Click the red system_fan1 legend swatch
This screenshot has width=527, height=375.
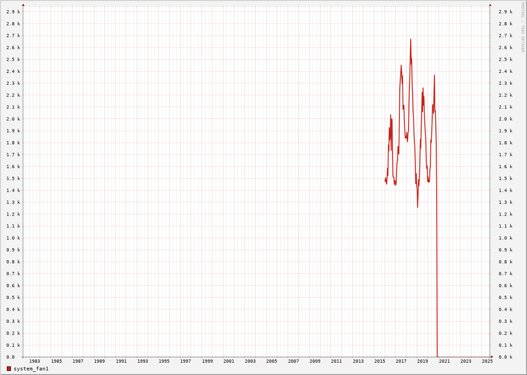[x=9, y=369]
